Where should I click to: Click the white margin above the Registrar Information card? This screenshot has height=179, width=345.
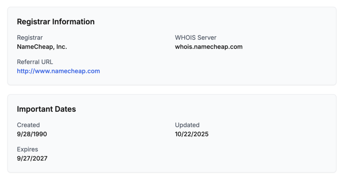point(172,3)
